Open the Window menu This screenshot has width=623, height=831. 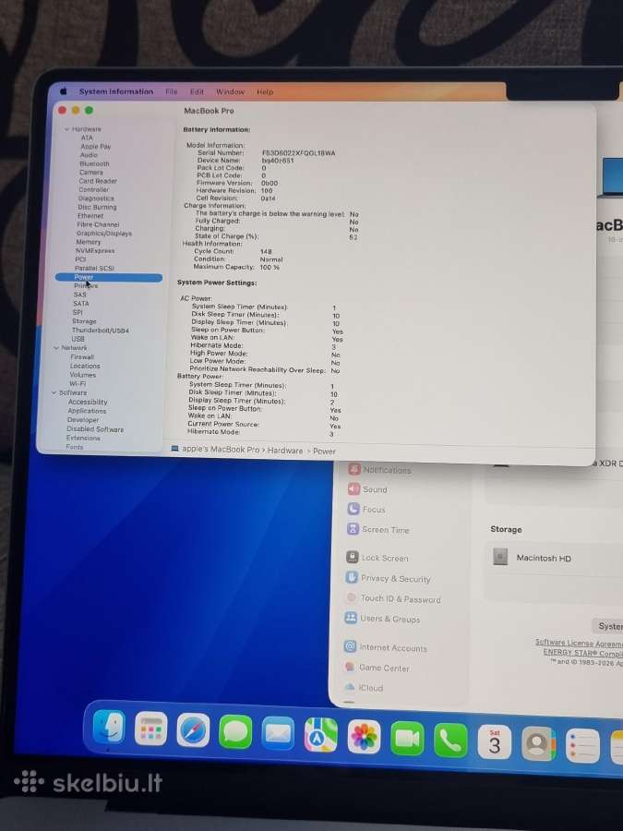(231, 91)
